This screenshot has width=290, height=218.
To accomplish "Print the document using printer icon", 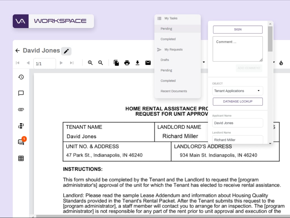I will tap(127, 63).
